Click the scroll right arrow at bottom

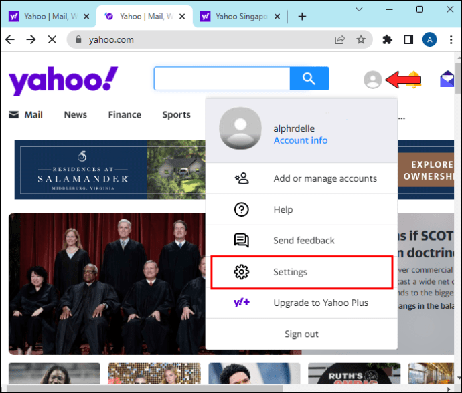(x=449, y=388)
